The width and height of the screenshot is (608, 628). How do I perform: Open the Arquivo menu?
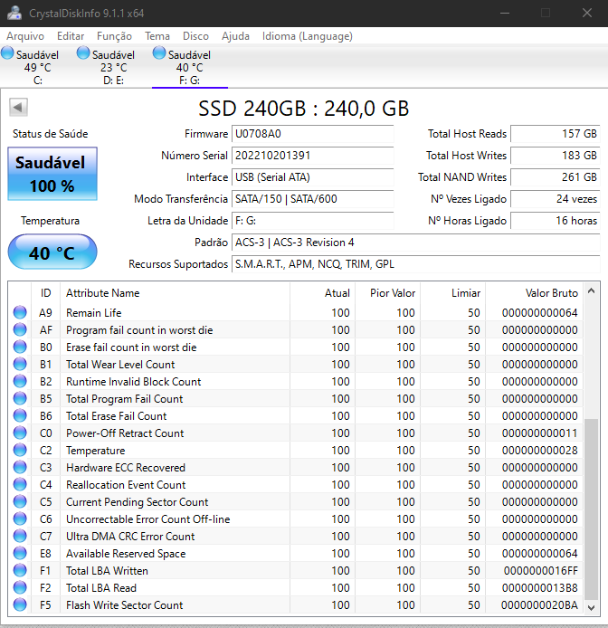[25, 36]
